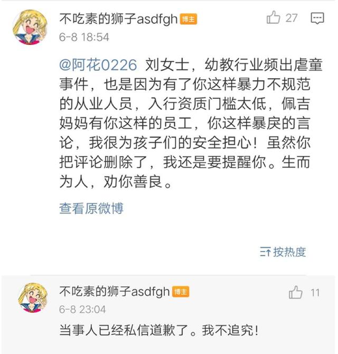Tap the 博主 badge on first comment
Screen dimensions: 338x354
pos(189,19)
